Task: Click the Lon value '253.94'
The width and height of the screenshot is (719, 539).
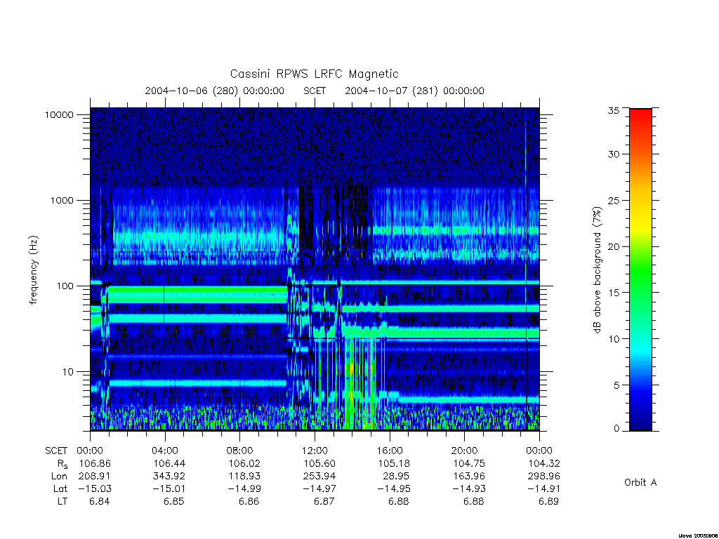Action: click(319, 477)
